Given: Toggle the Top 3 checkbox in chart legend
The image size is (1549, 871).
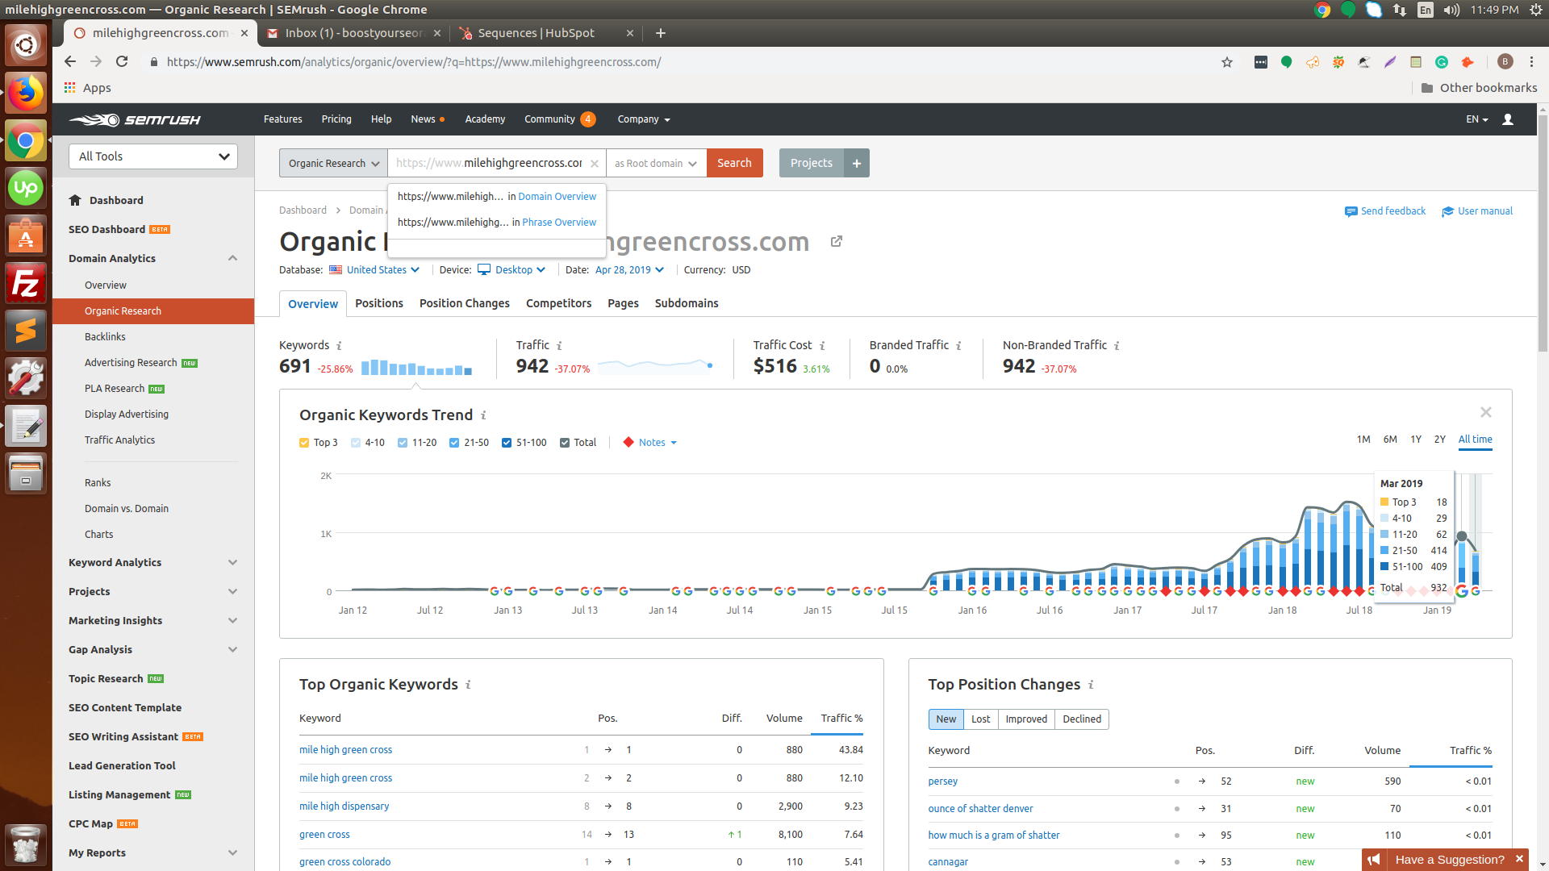Looking at the screenshot, I should [x=304, y=443].
